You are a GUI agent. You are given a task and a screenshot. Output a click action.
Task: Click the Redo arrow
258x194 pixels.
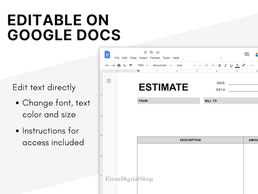113,65
